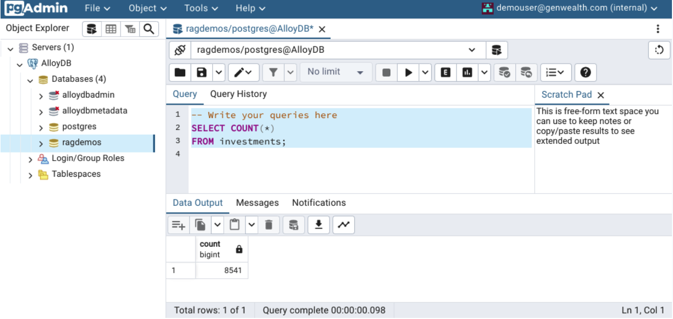This screenshot has width=673, height=319.
Task: Click Object Explorer filtered rows icon
Action: click(130, 29)
